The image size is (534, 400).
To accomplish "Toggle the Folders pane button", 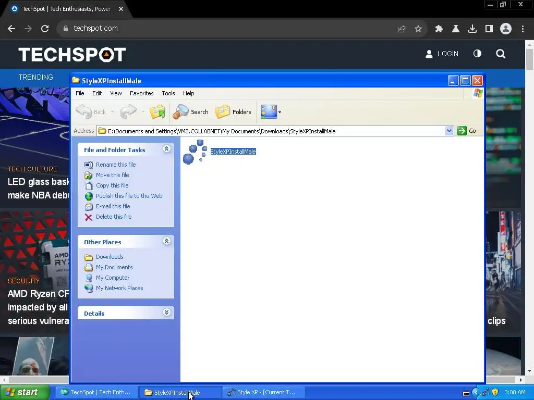I will tap(233, 112).
